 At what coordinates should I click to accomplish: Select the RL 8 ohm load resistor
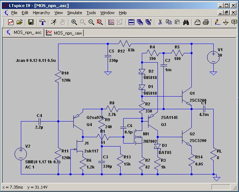(x=214, y=154)
